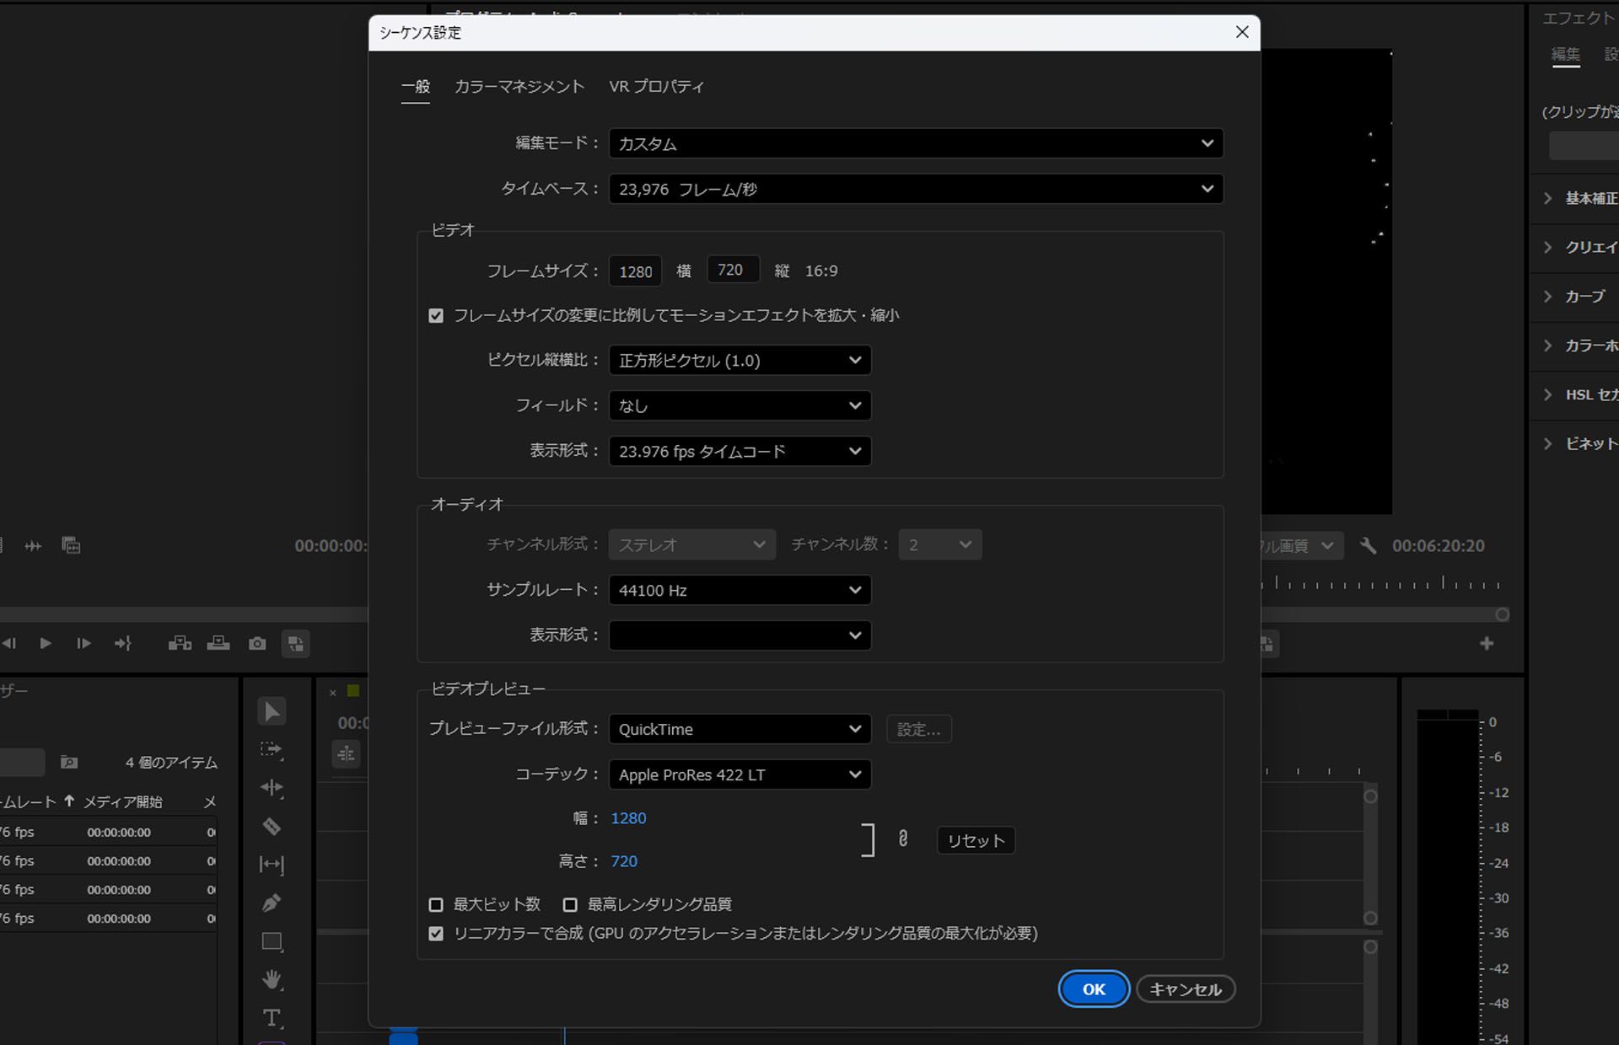Open the ピクセル縦横比 dropdown
1619x1045 pixels.
(740, 360)
